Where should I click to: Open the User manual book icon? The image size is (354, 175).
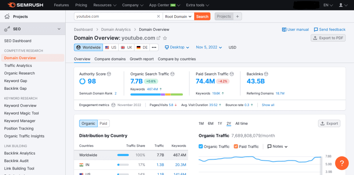(284, 29)
